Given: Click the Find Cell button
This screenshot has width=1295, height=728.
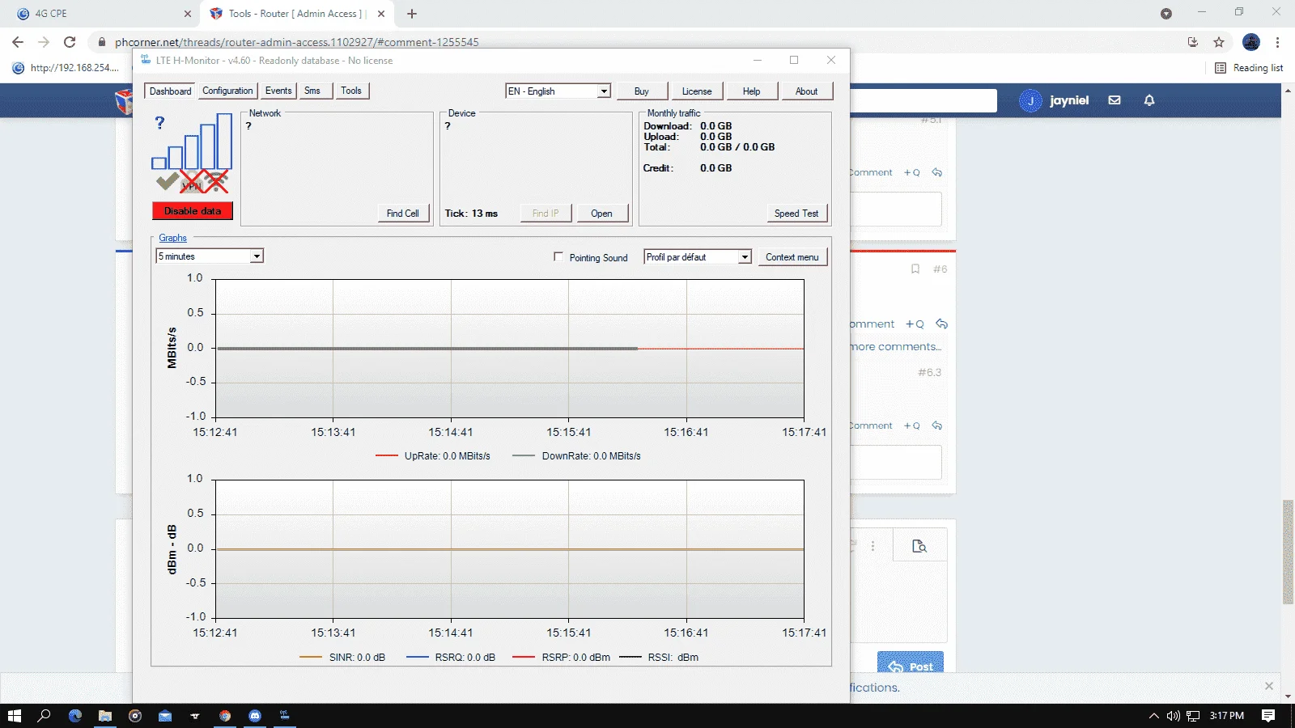Looking at the screenshot, I should 403,214.
